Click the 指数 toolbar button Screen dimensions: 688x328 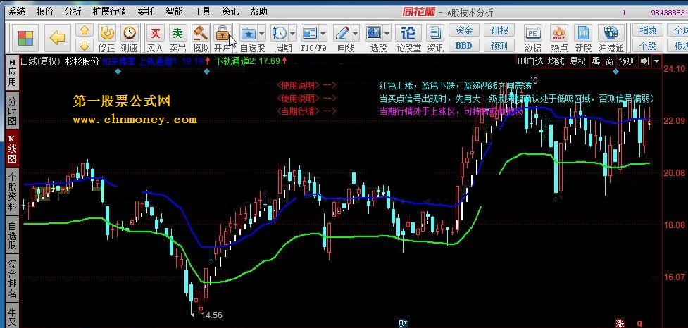[x=648, y=31]
